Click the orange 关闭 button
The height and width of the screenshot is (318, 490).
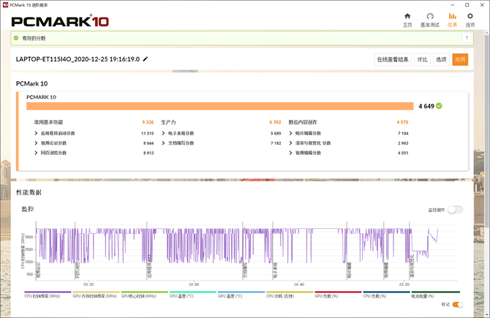[459, 60]
